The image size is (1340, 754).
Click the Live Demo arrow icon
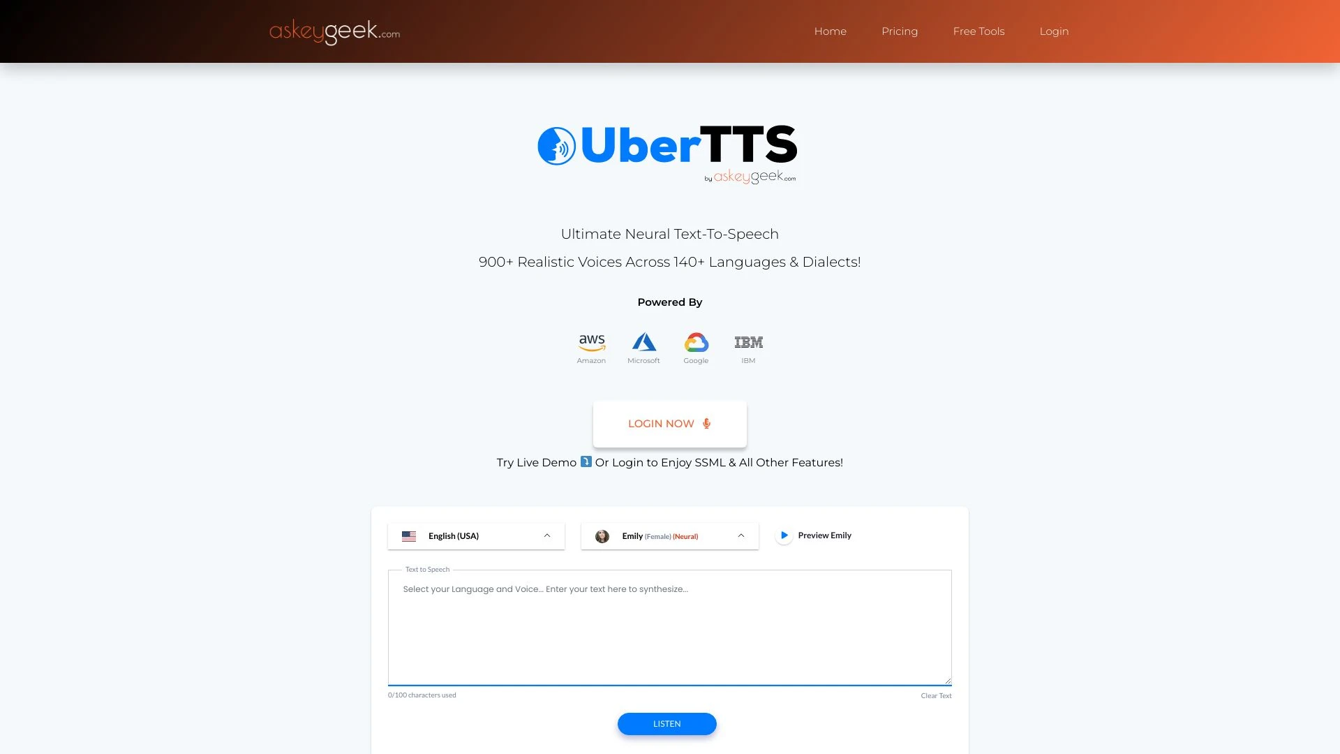586,462
